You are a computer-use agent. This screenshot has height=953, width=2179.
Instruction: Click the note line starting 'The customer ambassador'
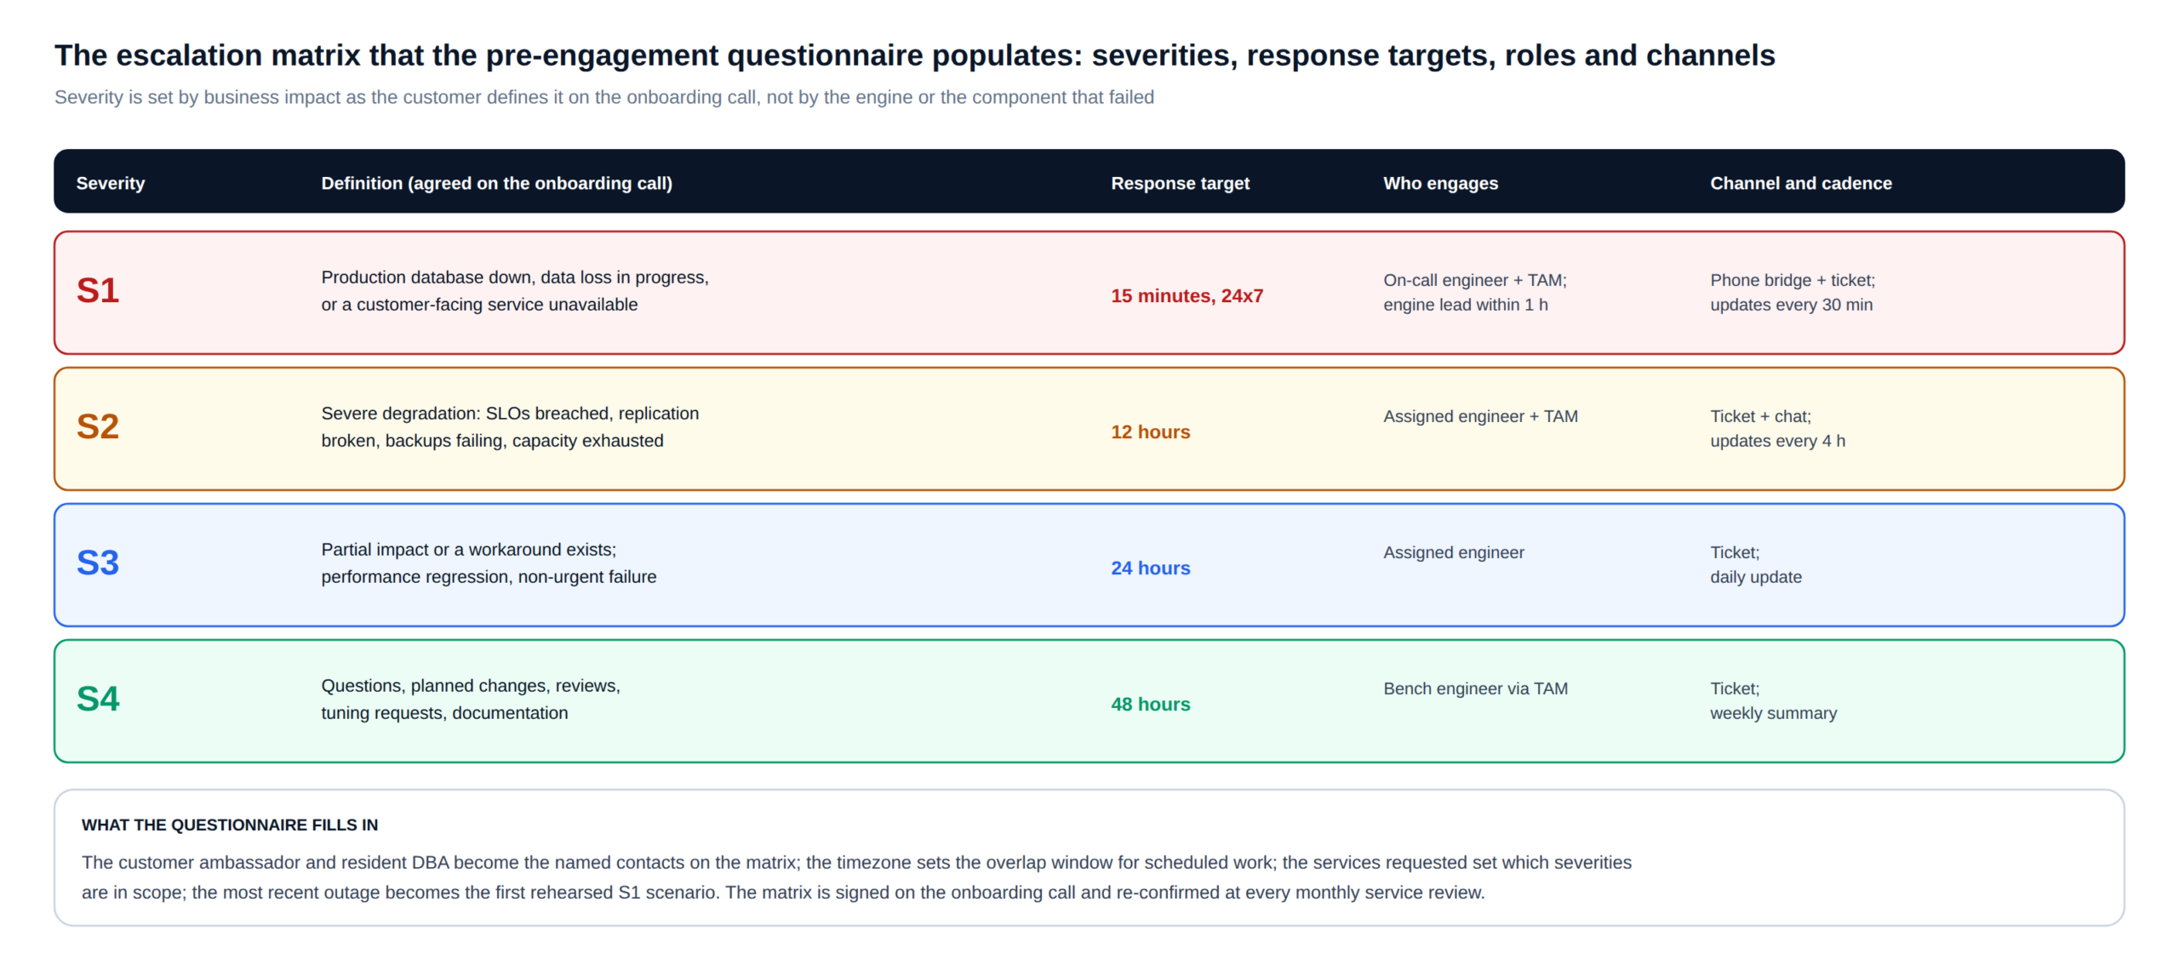[856, 862]
